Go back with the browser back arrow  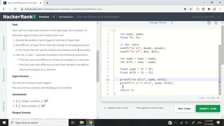(4, 9)
